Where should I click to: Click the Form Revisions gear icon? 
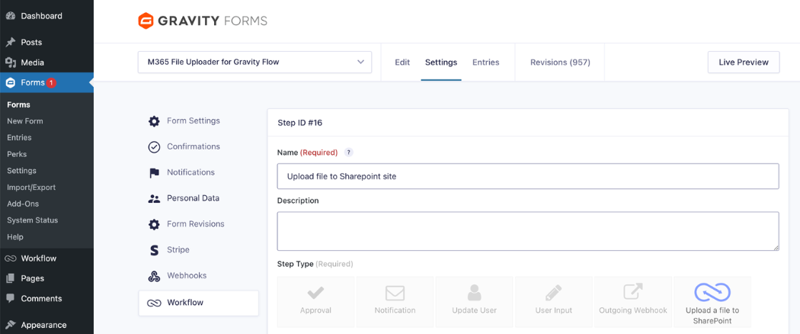click(x=154, y=224)
